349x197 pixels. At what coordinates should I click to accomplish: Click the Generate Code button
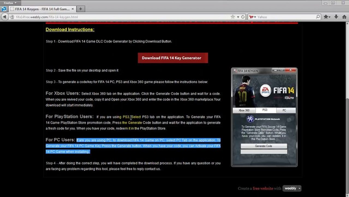(264, 146)
